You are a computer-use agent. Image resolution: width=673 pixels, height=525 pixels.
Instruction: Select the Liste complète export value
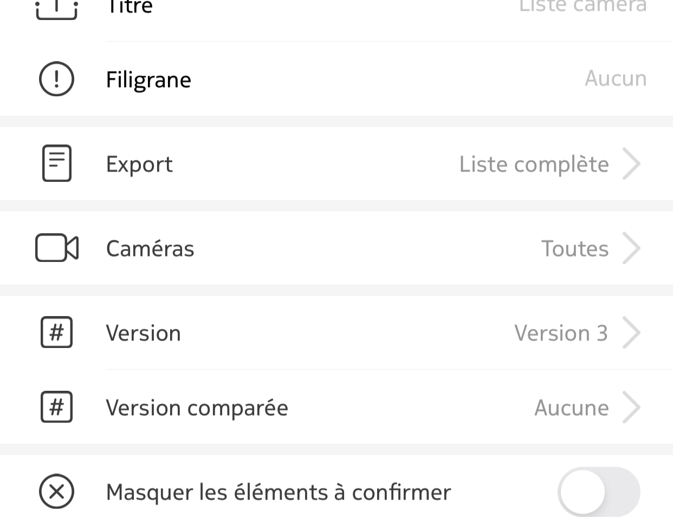(x=534, y=165)
